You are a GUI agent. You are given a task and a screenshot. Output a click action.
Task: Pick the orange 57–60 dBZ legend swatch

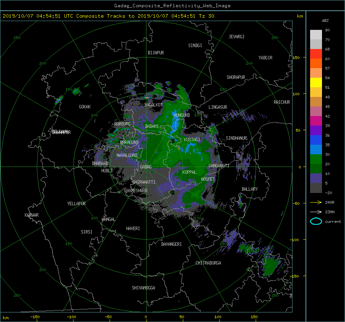pos(316,64)
